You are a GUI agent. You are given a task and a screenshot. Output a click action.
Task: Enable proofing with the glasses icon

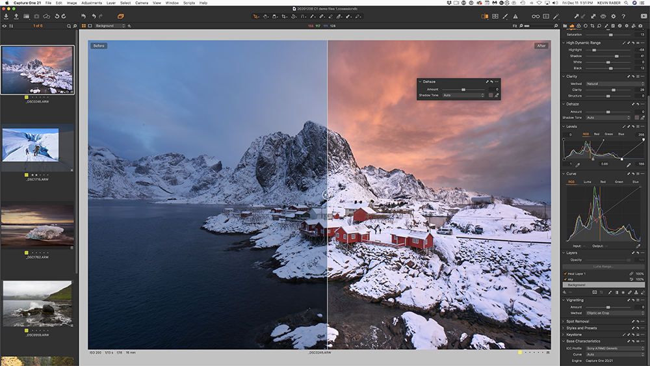[536, 16]
